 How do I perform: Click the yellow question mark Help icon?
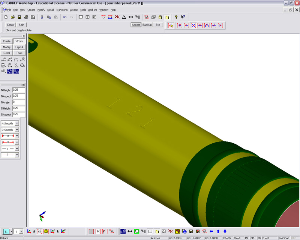tap(176, 17)
